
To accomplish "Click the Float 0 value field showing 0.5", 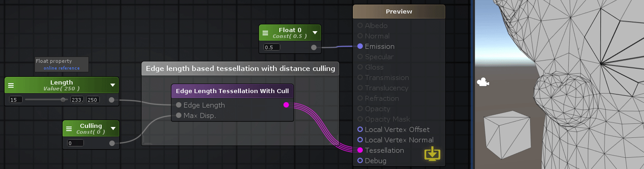I will [x=272, y=47].
